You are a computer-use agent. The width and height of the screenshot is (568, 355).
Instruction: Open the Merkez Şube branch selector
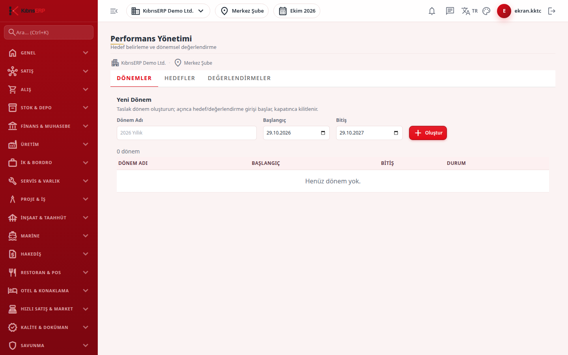(242, 11)
